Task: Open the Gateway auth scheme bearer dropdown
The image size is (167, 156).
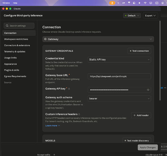Action: (x=119, y=99)
